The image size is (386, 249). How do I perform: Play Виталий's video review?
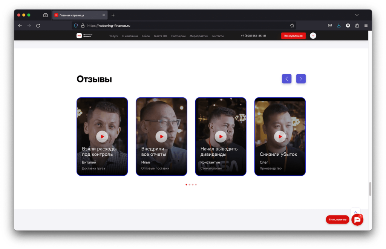[x=102, y=137]
